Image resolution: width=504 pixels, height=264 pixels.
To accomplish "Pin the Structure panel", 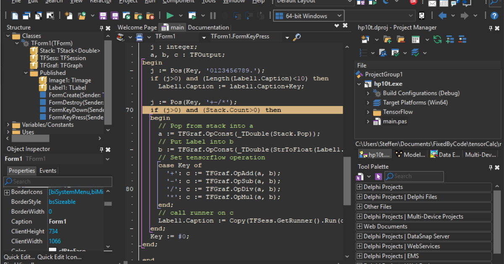I will [x=101, y=28].
